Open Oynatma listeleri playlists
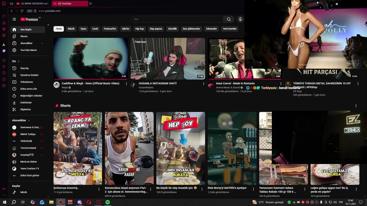The height and width of the screenshot is (206, 367). point(28,75)
